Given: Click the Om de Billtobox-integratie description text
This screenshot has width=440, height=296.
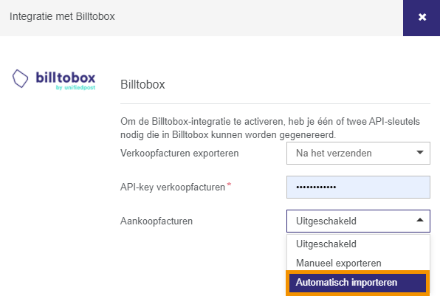Looking at the screenshot, I should click(x=270, y=128).
